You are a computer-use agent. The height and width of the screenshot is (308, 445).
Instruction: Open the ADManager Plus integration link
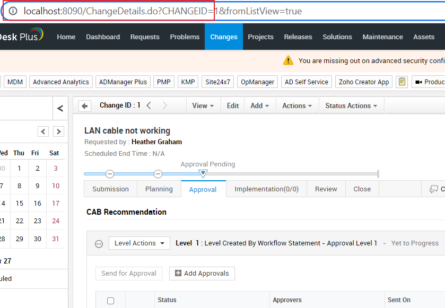[x=123, y=82]
